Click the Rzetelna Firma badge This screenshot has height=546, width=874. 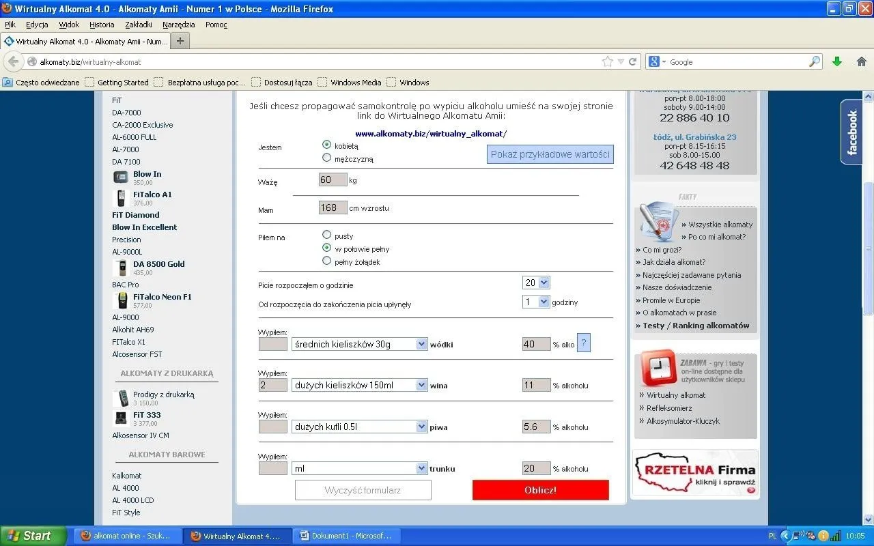[x=695, y=472]
